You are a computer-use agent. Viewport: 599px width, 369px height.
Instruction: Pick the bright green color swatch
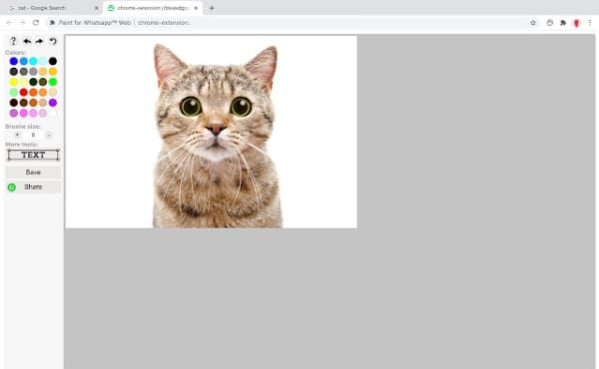point(53,82)
